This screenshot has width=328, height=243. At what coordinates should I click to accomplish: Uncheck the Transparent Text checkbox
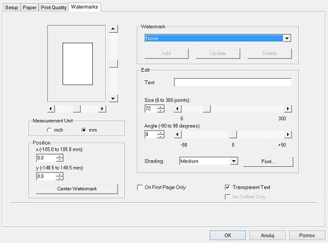point(227,187)
